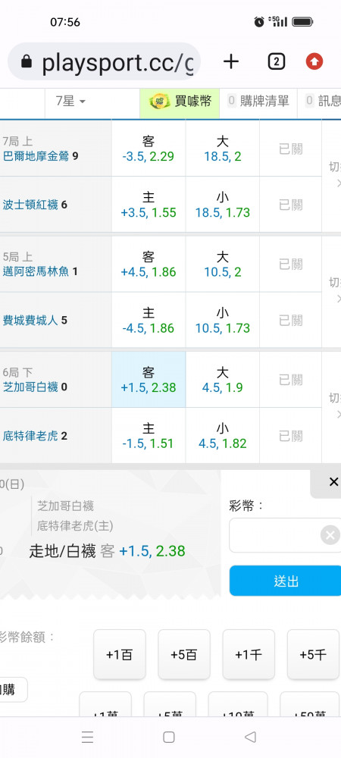Viewport: 341px width, 758px height.
Task: Tap Android back navigation triangle
Action: pos(250,737)
